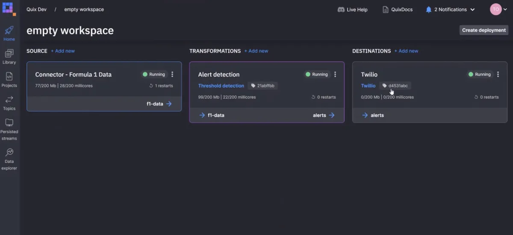The width and height of the screenshot is (513, 235).
Task: Click the notifications bell icon
Action: coord(428,9)
